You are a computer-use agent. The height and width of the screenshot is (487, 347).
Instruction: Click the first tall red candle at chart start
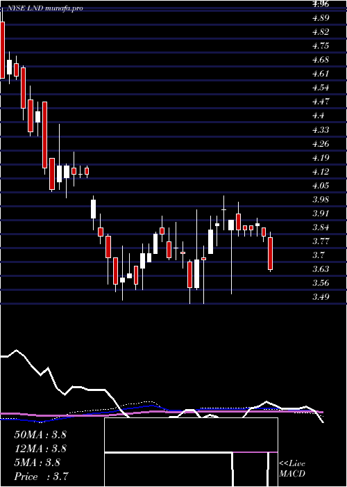[3, 49]
